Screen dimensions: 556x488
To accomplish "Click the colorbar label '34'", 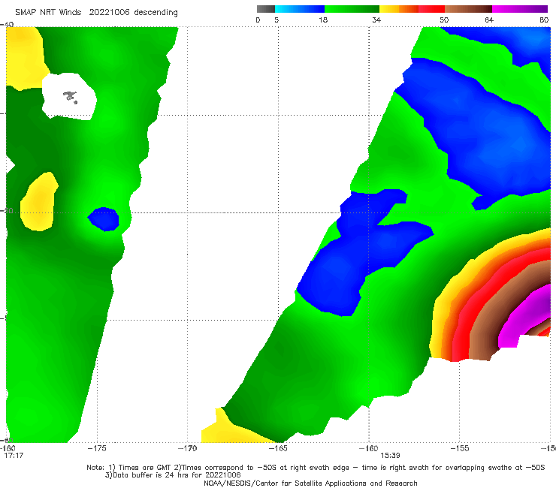I will [x=376, y=20].
